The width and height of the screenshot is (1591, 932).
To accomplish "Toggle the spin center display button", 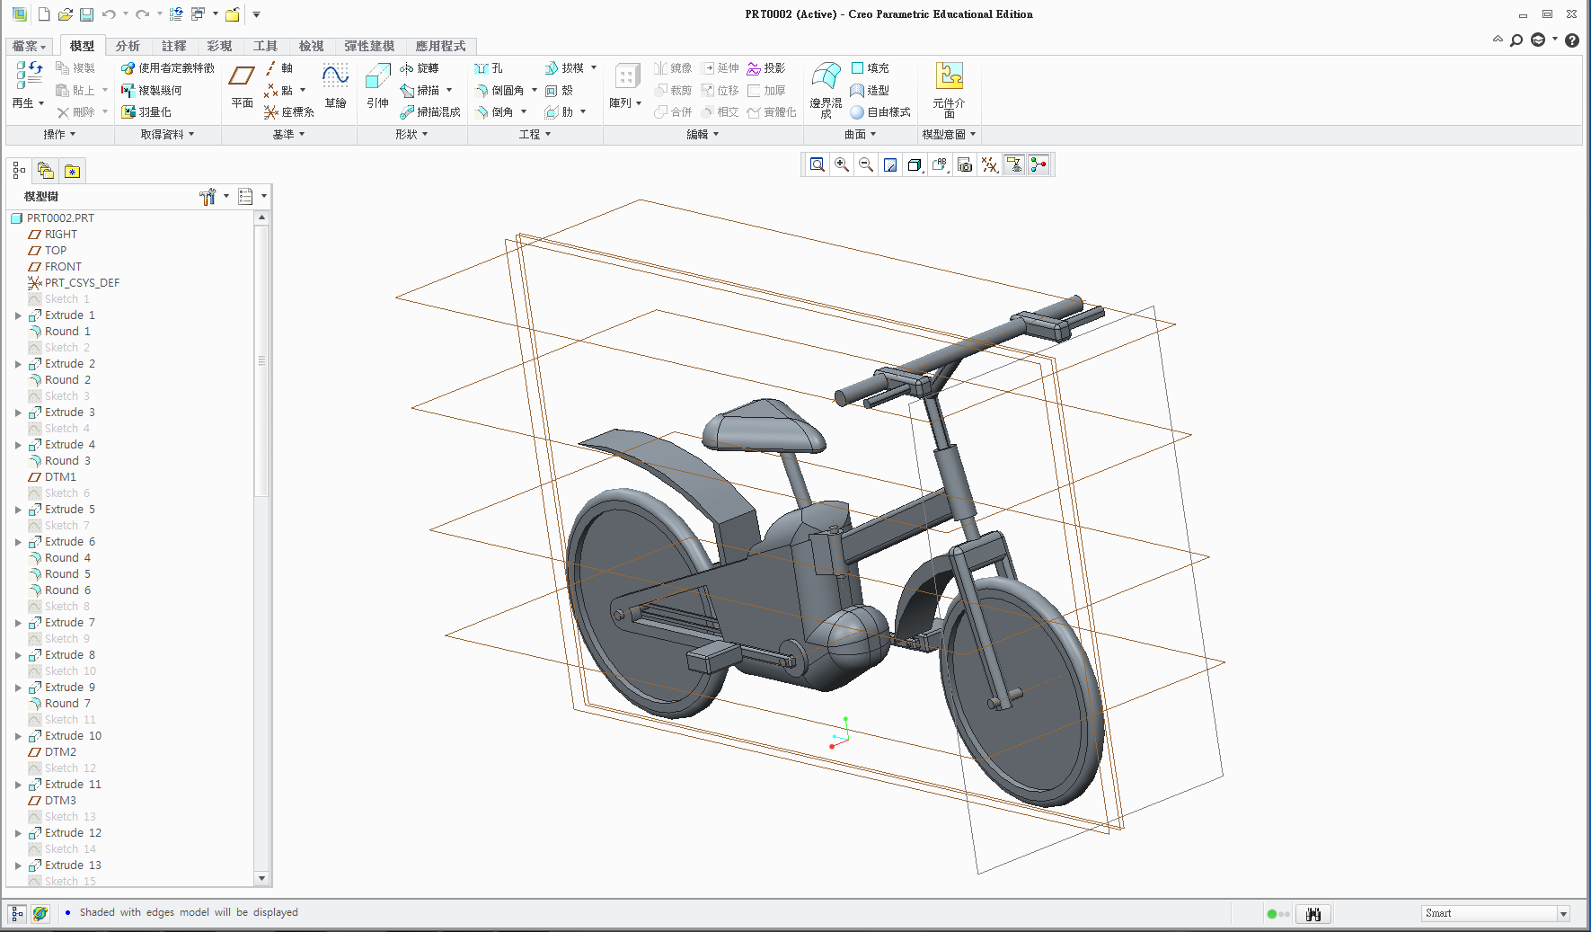I will (1039, 164).
